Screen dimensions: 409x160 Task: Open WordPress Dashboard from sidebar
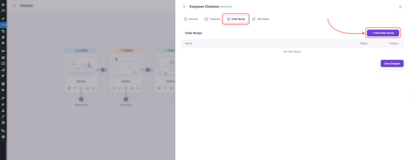click(3, 5)
